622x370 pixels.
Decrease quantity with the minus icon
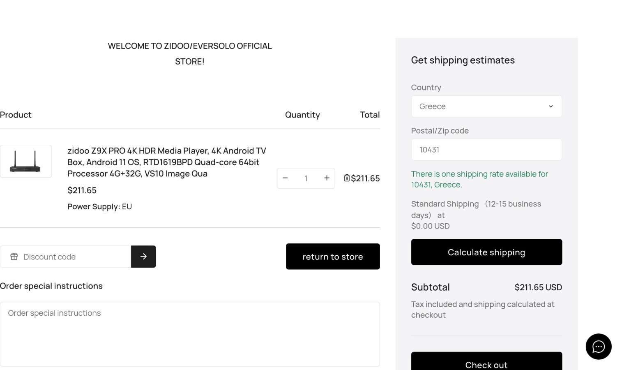[285, 178]
